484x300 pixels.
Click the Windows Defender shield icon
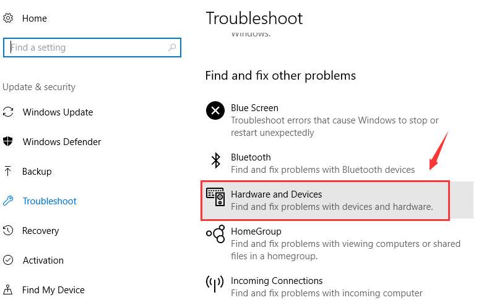[x=7, y=141]
